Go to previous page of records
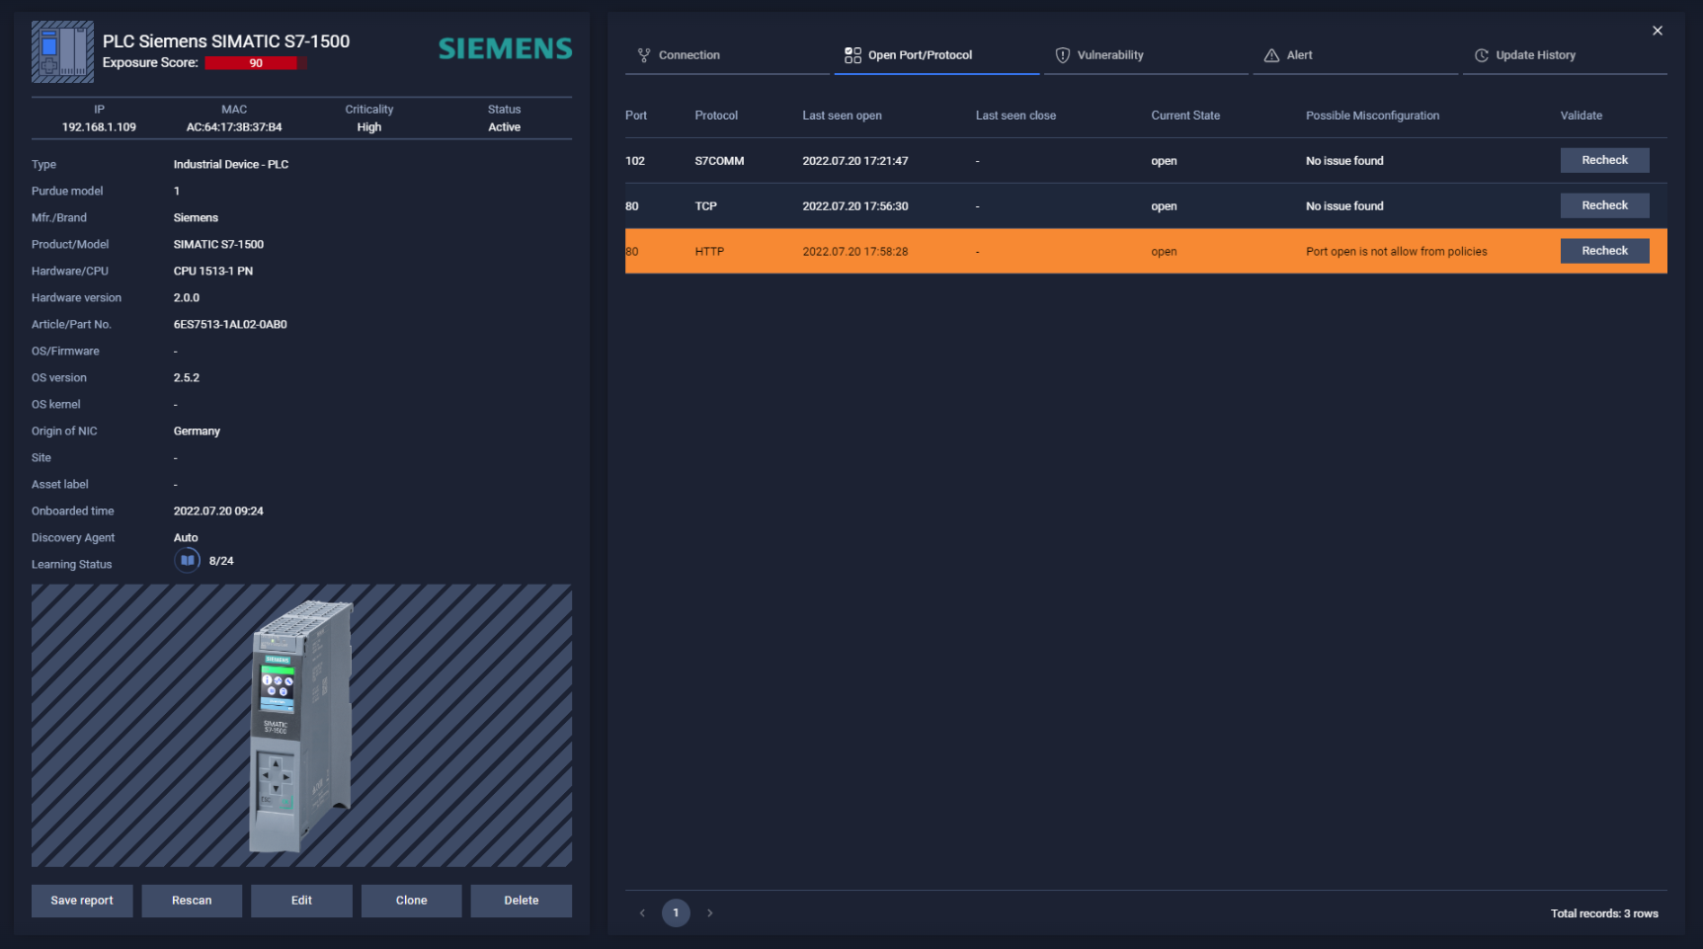Viewport: 1703px width, 949px height. pyautogui.click(x=642, y=912)
